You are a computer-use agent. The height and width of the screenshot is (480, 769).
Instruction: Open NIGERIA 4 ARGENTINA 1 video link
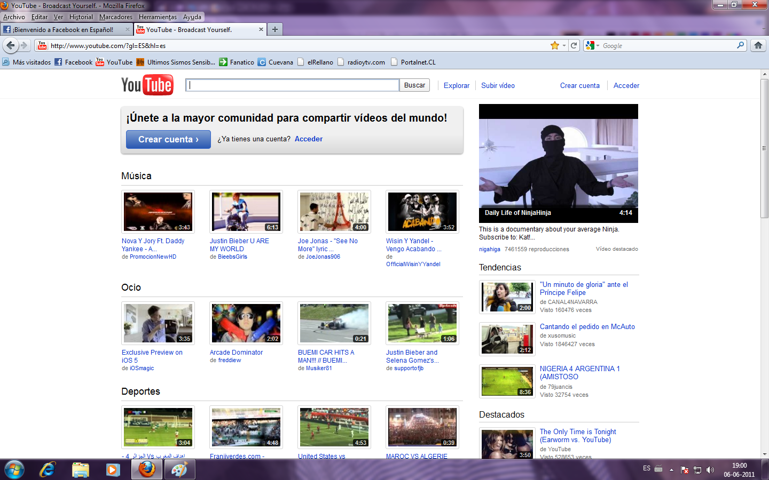point(579,373)
